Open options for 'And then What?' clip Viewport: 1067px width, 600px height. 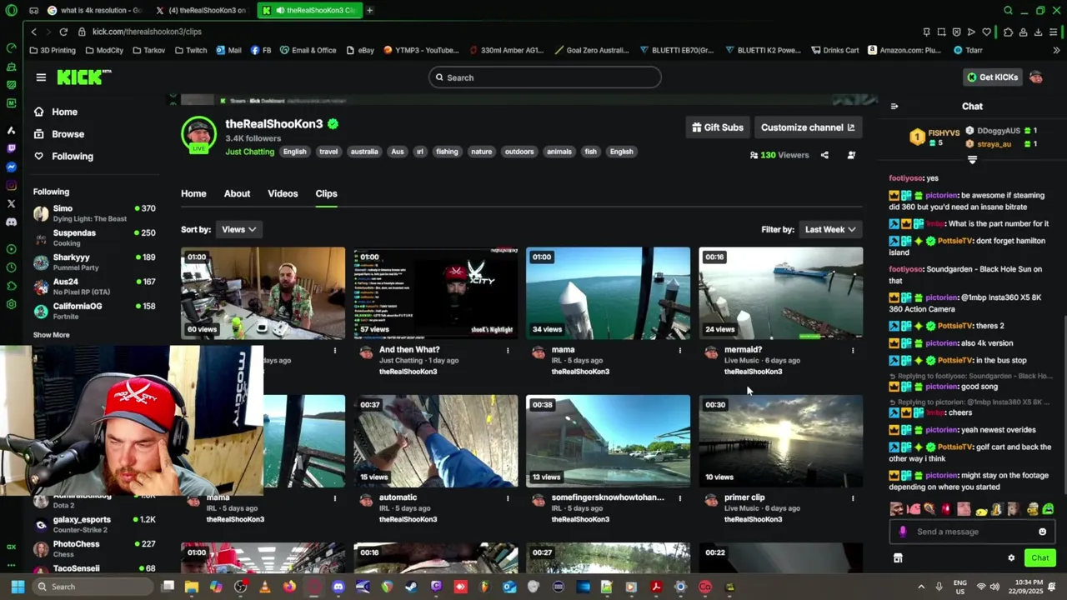[508, 350]
